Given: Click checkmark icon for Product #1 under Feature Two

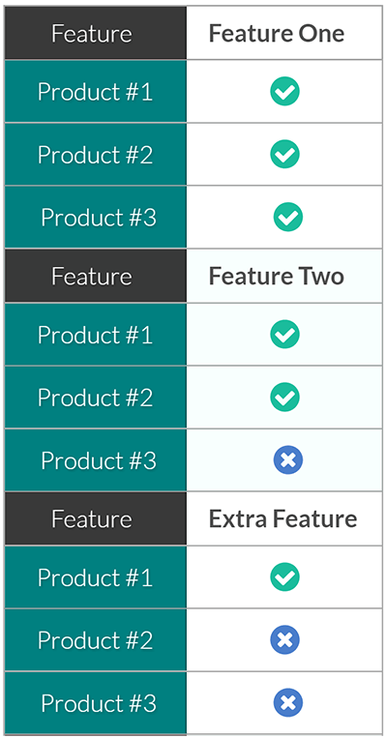Looking at the screenshot, I should pyautogui.click(x=284, y=334).
